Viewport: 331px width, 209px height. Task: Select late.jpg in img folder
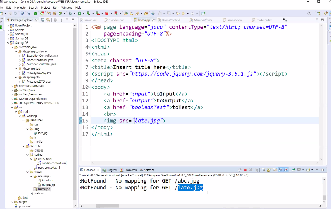click(x=43, y=133)
